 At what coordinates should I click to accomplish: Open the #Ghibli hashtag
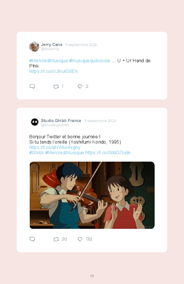(x=36, y=152)
